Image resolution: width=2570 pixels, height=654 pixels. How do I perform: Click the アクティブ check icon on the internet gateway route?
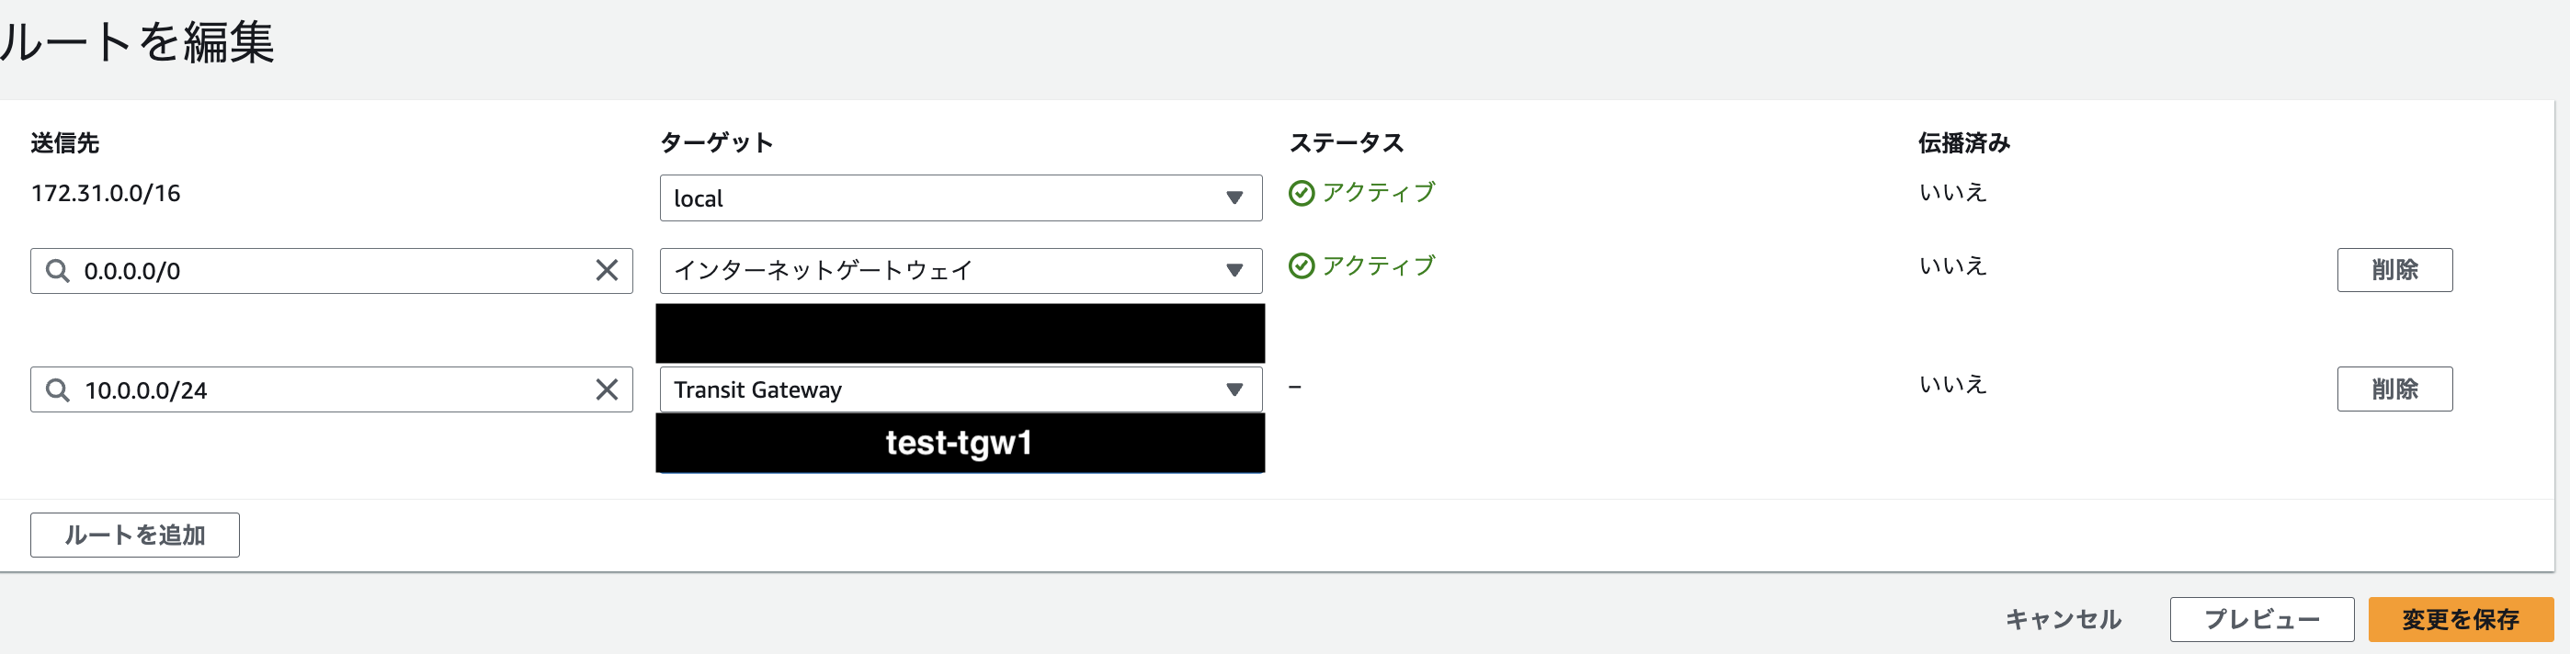pyautogui.click(x=1303, y=266)
